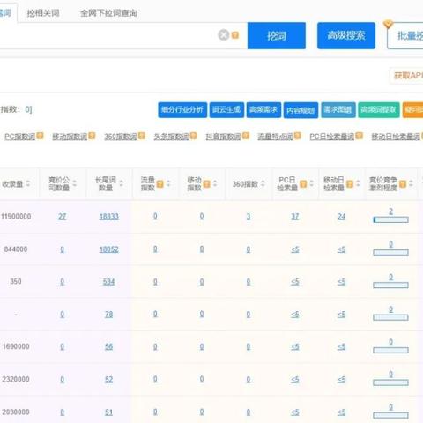Open help icon in 移动日检索量 column header
Image resolution: width=423 pixels, height=423 pixels.
[x=350, y=184]
